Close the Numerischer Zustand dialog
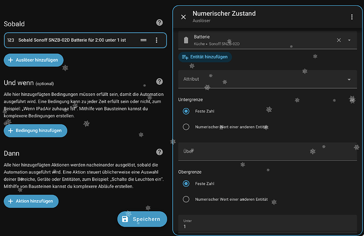Viewport: 364px width, 236px height. [184, 17]
